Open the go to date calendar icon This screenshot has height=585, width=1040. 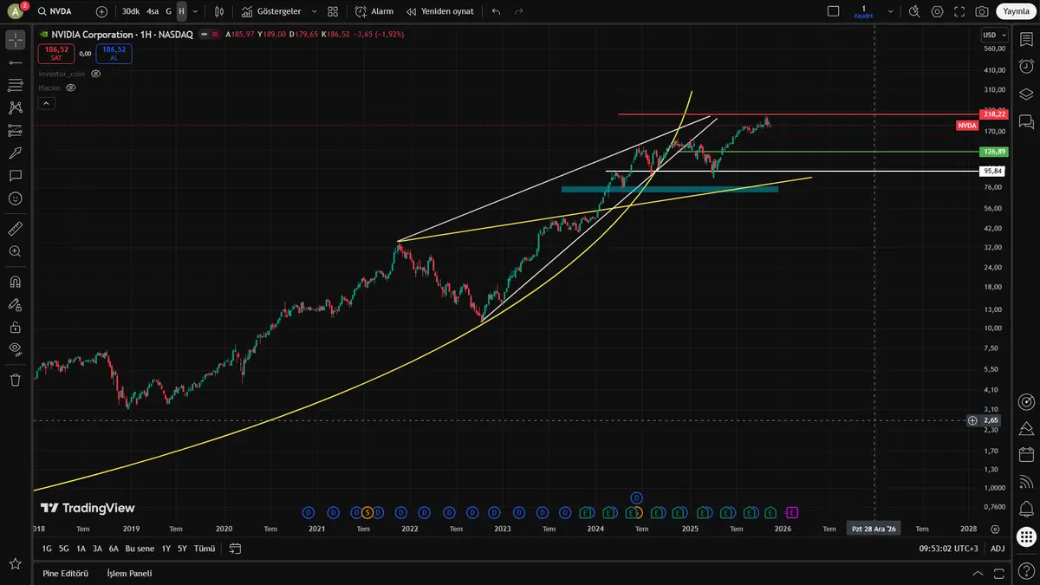235,549
